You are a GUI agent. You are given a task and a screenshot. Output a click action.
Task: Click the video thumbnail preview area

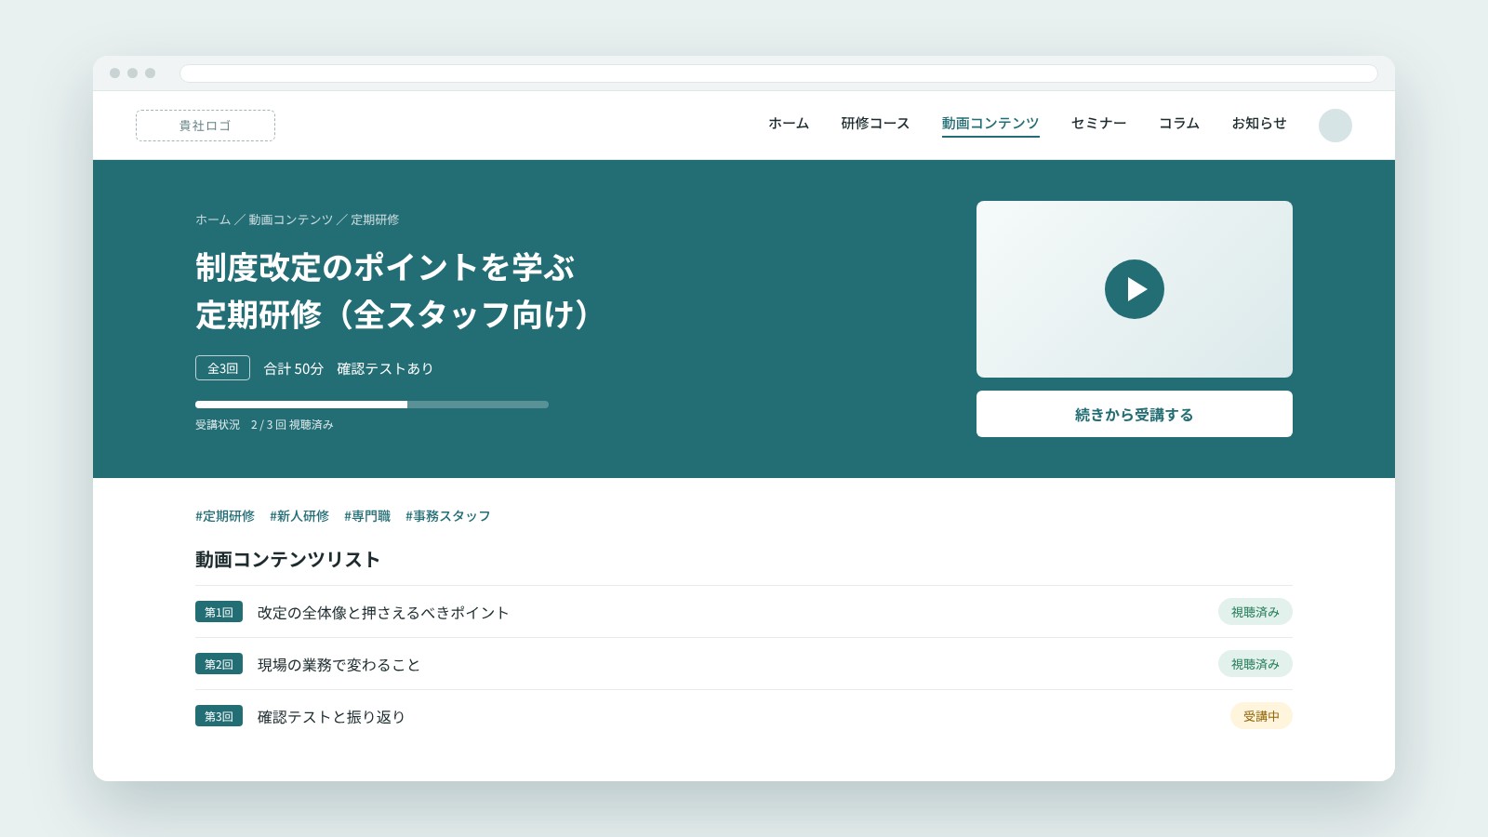click(x=1134, y=289)
